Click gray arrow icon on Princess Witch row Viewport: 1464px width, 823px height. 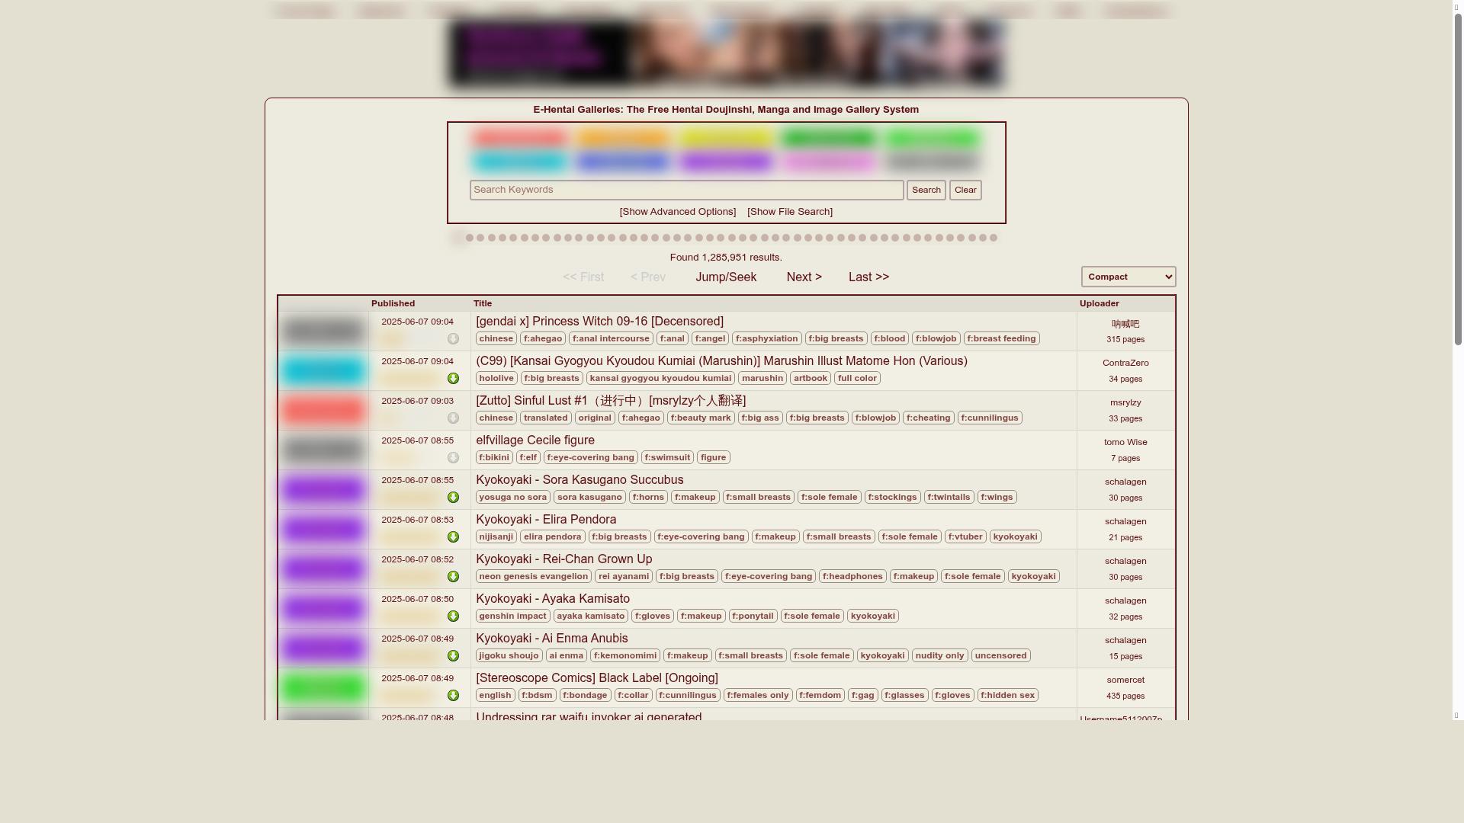453,339
